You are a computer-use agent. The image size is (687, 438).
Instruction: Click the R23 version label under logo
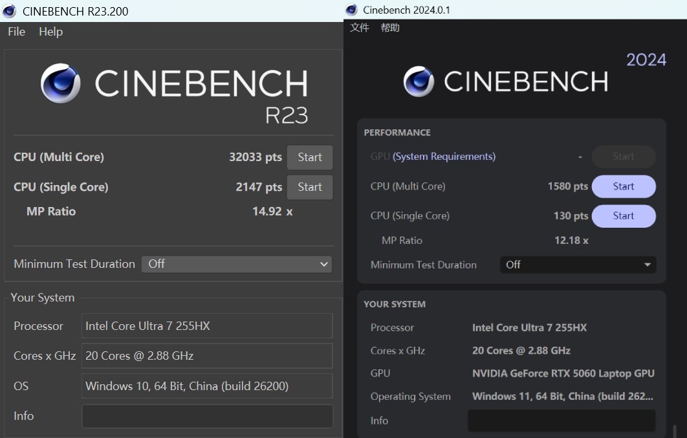tap(287, 116)
